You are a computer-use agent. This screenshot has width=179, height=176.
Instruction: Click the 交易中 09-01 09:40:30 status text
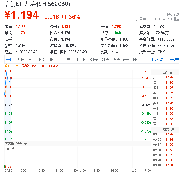(x=154, y=19)
